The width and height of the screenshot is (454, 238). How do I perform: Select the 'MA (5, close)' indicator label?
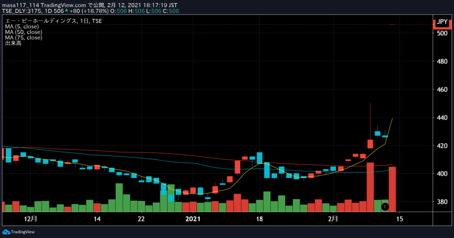click(22, 26)
